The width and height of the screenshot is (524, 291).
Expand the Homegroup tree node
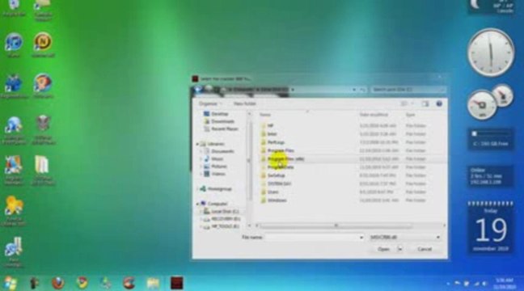tap(197, 189)
